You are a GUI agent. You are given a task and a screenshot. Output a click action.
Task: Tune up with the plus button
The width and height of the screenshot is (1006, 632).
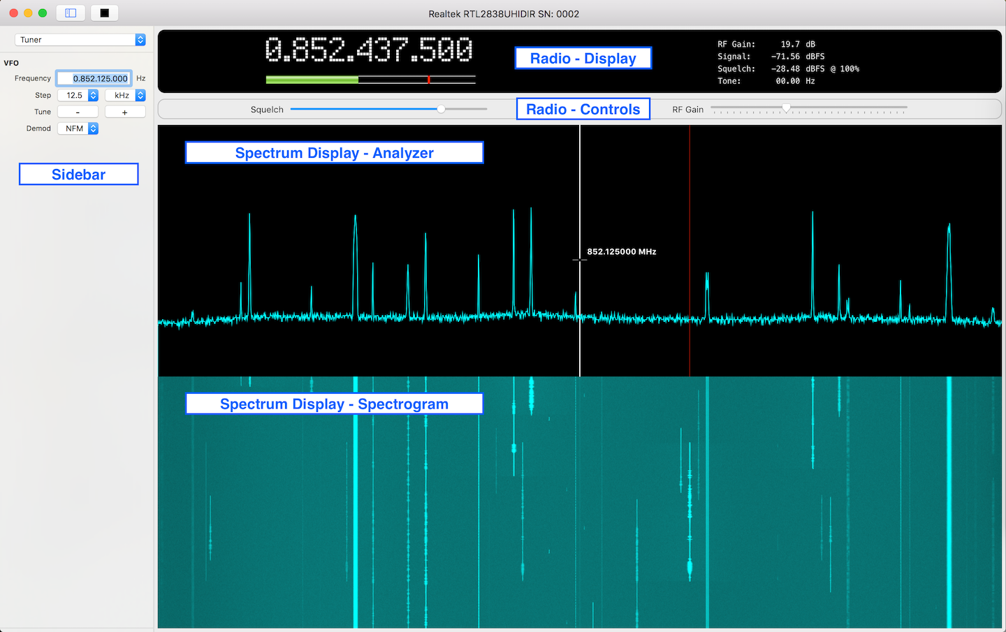point(125,112)
